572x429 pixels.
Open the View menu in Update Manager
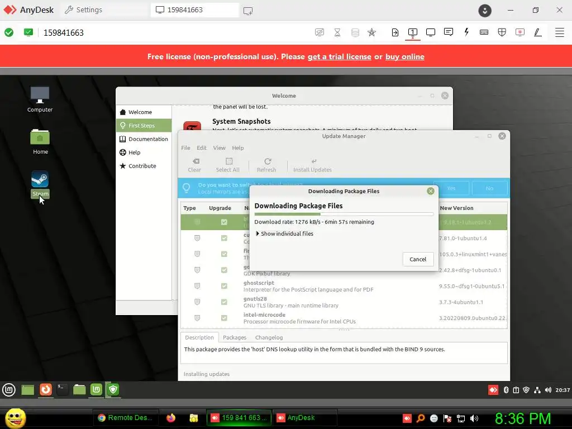219,147
